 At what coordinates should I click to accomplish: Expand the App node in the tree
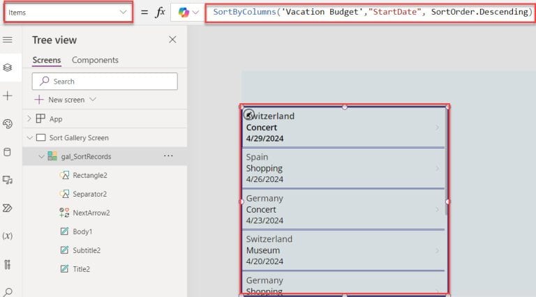[29, 119]
